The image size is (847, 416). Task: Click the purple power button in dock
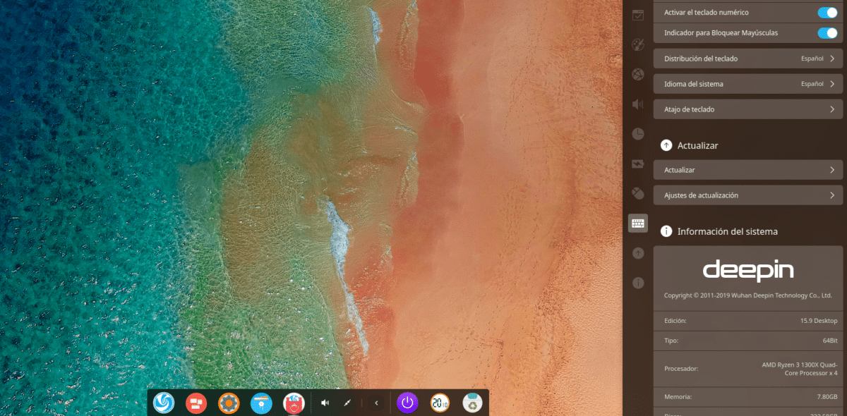(x=408, y=403)
